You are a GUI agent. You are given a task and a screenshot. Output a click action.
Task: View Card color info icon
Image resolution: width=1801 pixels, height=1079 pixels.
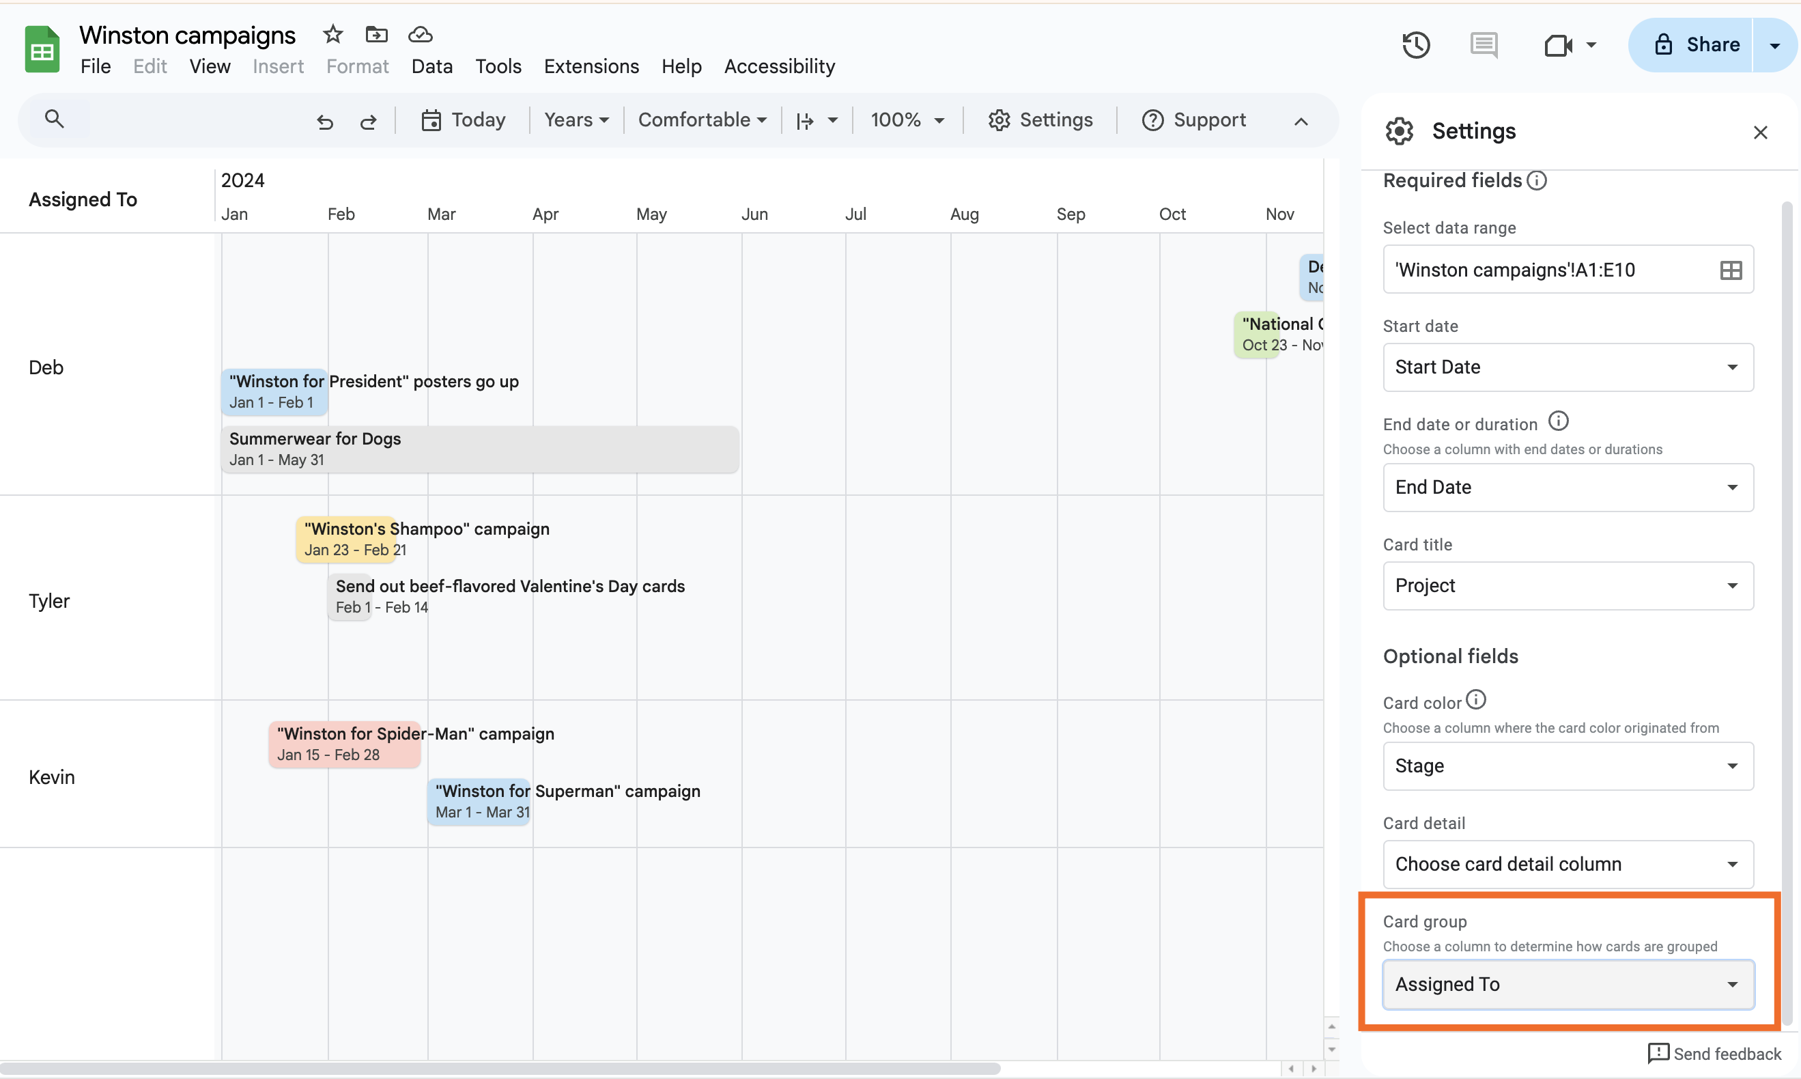(x=1475, y=699)
